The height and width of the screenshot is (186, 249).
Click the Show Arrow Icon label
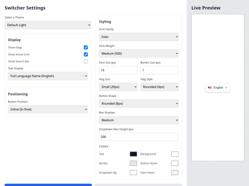point(19,54)
